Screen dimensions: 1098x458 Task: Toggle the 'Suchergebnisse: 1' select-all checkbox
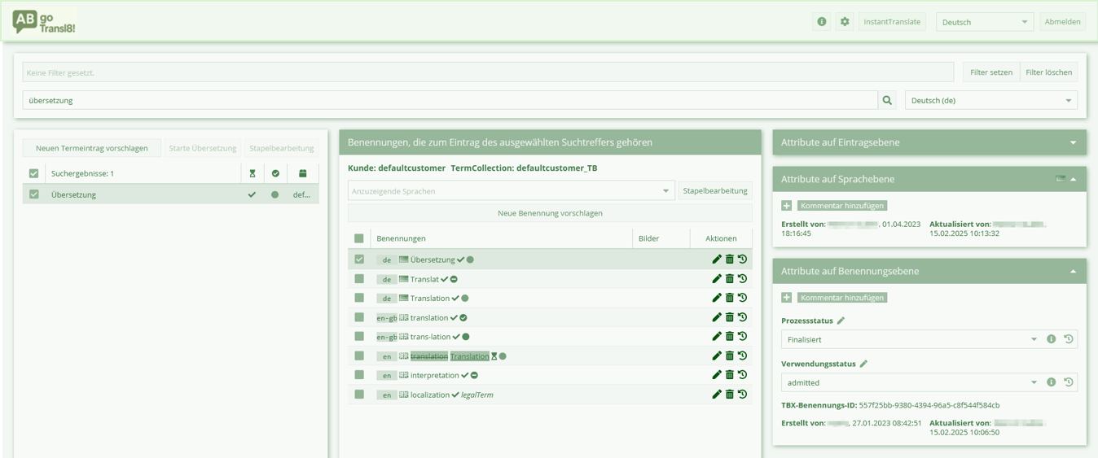(x=33, y=173)
